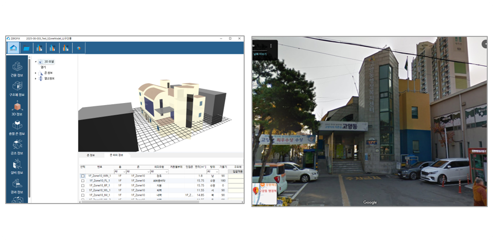Click the 구조체 input cell in WIN_1 row
This screenshot has height=242, width=495.
coord(236,176)
